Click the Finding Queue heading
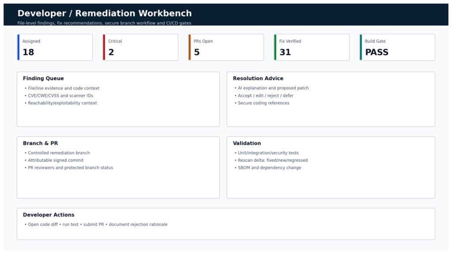This screenshot has height=255, width=452. pos(43,78)
